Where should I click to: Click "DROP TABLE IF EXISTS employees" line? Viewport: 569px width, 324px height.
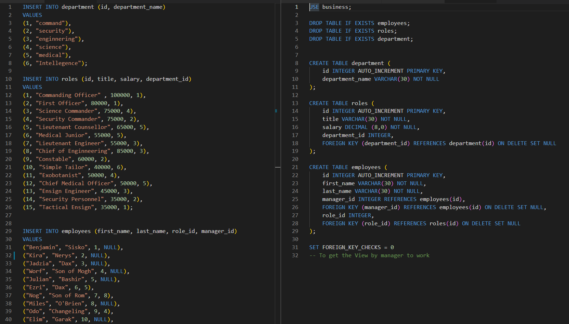click(x=359, y=23)
